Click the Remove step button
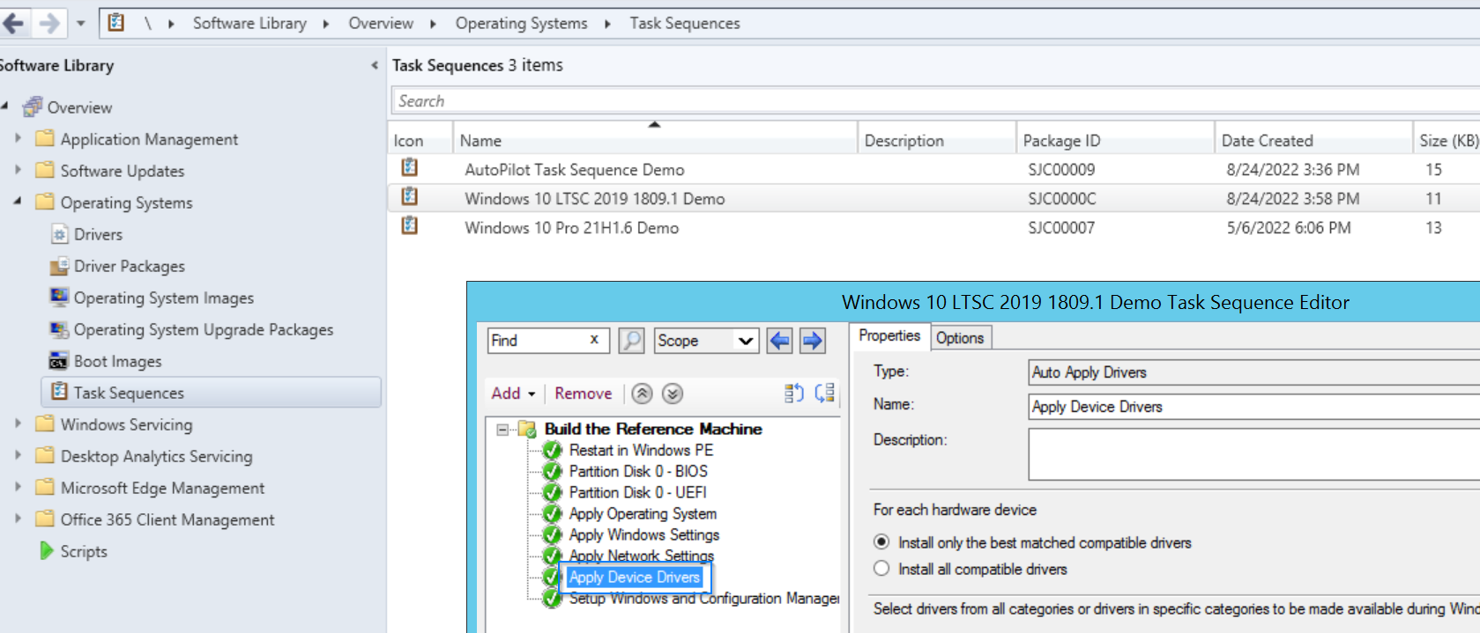This screenshot has width=1480, height=633. [x=583, y=394]
